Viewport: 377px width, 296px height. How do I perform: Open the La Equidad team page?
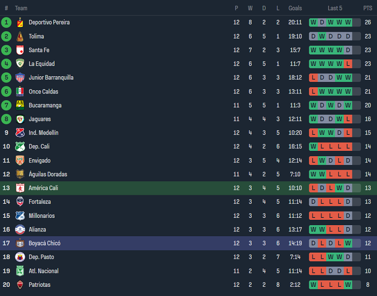(42, 64)
